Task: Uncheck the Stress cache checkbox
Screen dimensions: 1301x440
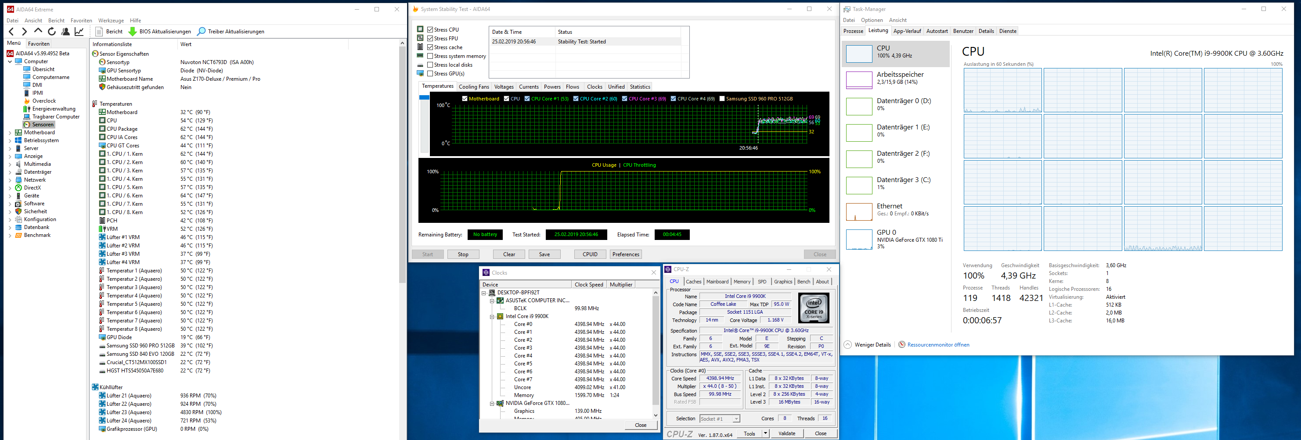Action: tap(430, 47)
